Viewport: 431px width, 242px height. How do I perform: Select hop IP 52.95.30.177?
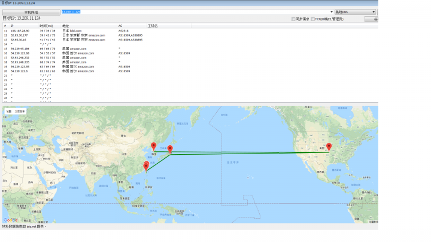coord(19,35)
